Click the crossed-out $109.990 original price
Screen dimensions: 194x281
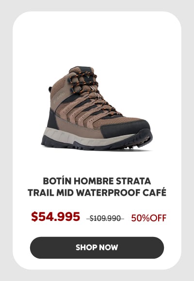[105, 219]
